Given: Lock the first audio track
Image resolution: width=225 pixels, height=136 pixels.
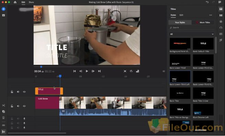Looking at the screenshot, I should (x=12, y=119).
